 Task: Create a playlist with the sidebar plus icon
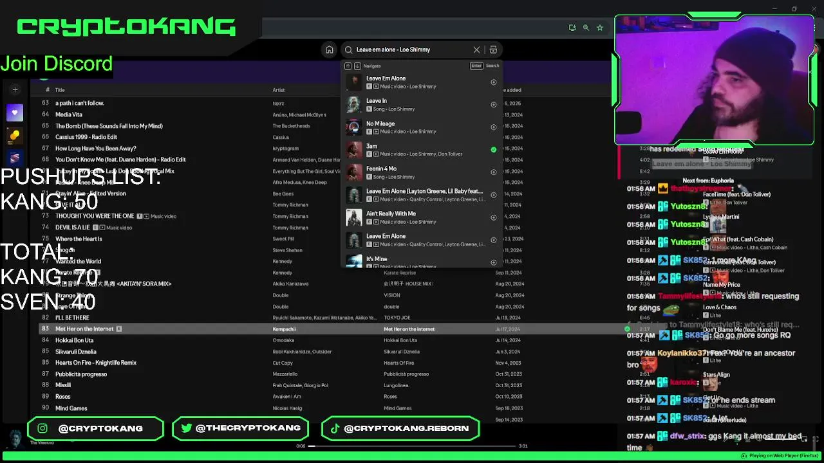[x=15, y=90]
